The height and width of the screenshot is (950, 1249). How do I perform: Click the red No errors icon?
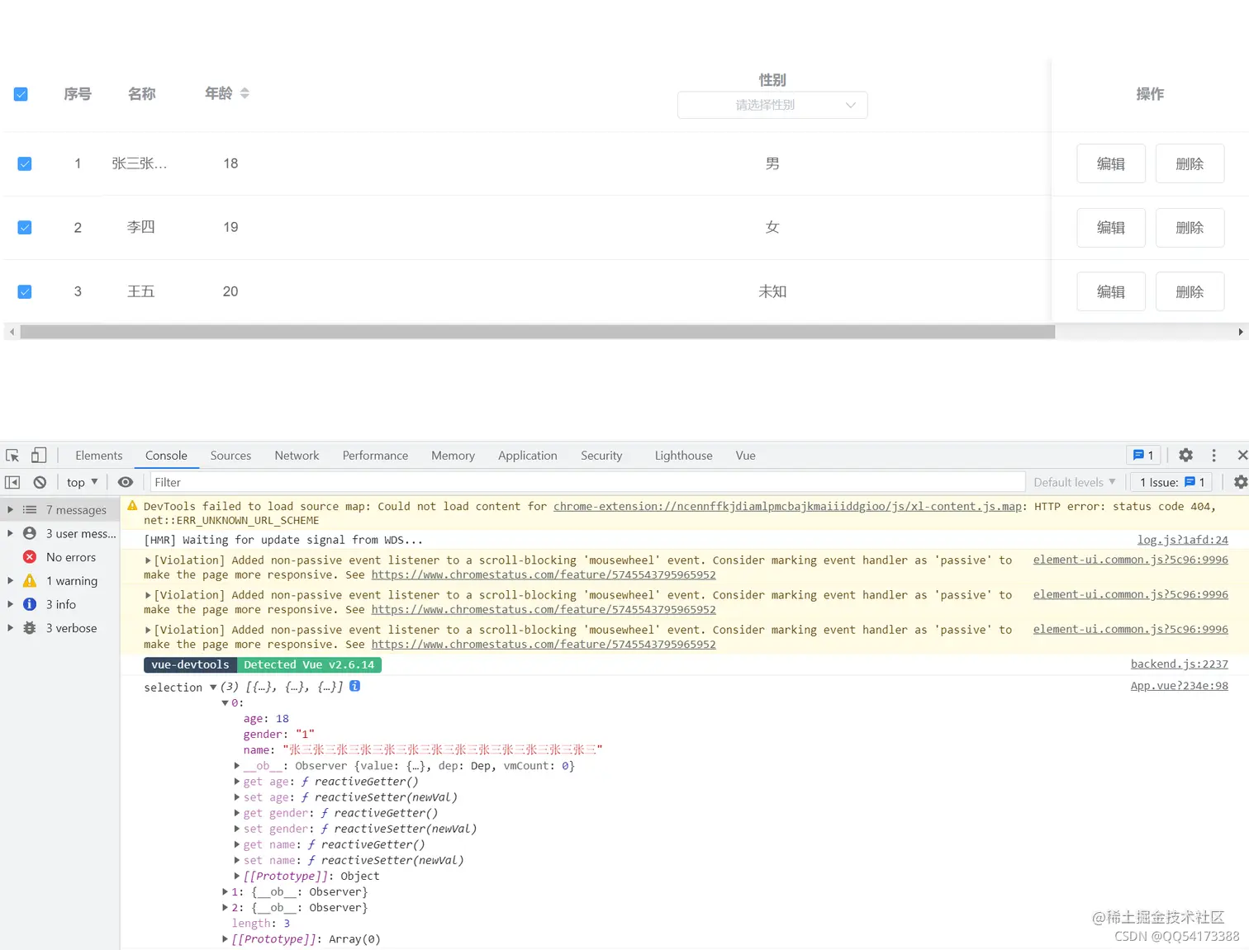pyautogui.click(x=30, y=557)
